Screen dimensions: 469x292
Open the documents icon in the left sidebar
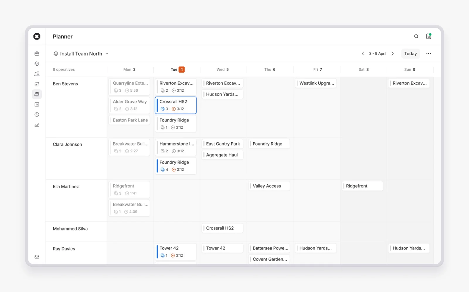click(37, 84)
